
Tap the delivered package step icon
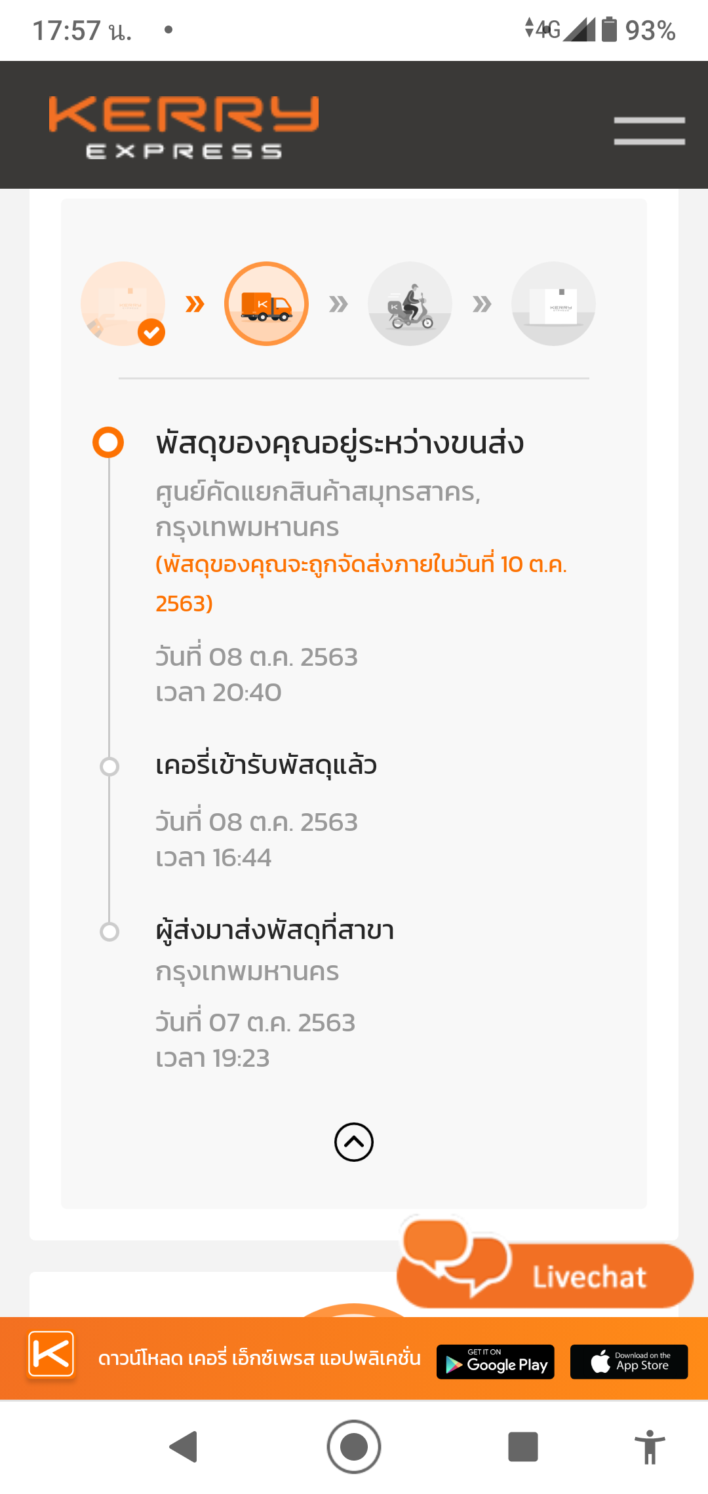click(x=553, y=303)
